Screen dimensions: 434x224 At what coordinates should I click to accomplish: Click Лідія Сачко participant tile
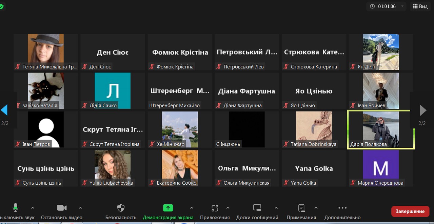112,91
